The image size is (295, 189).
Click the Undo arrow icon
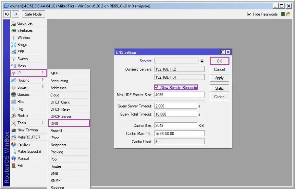tap(7, 14)
